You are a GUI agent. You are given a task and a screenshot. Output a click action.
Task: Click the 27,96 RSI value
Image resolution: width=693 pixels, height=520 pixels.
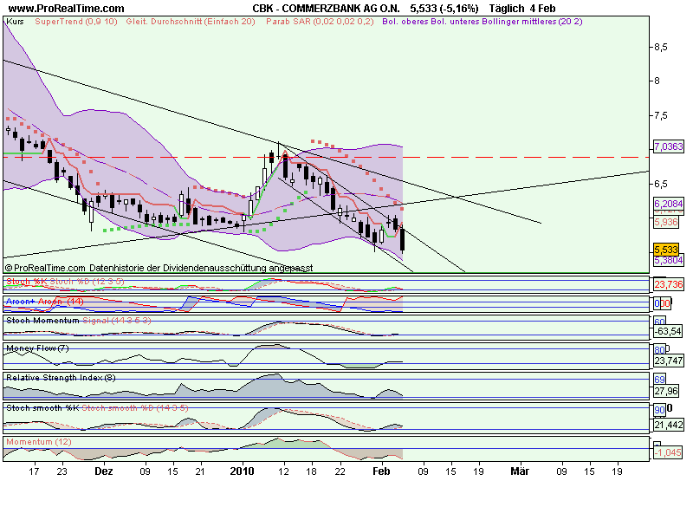tap(666, 391)
